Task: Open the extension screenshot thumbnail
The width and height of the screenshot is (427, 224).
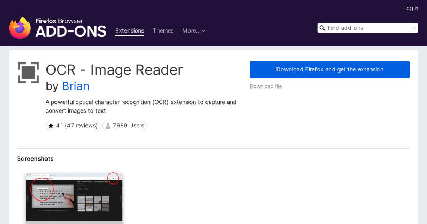Action: click(74, 197)
